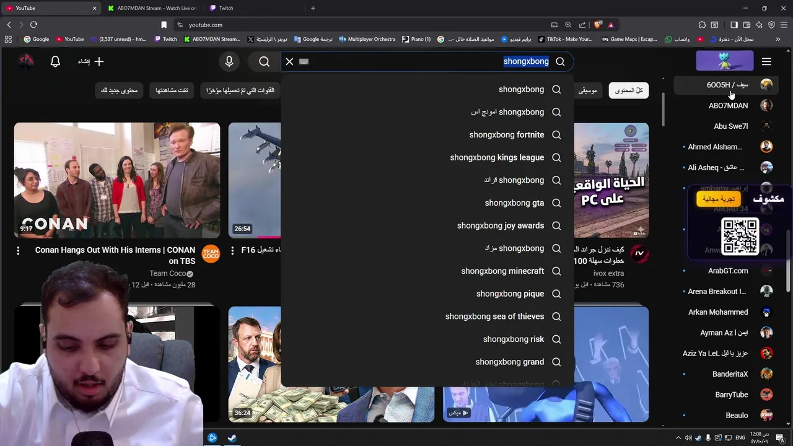Image resolution: width=793 pixels, height=446 pixels.
Task: Select suggestion 'shongxbong minecraft'
Action: [x=427, y=271]
